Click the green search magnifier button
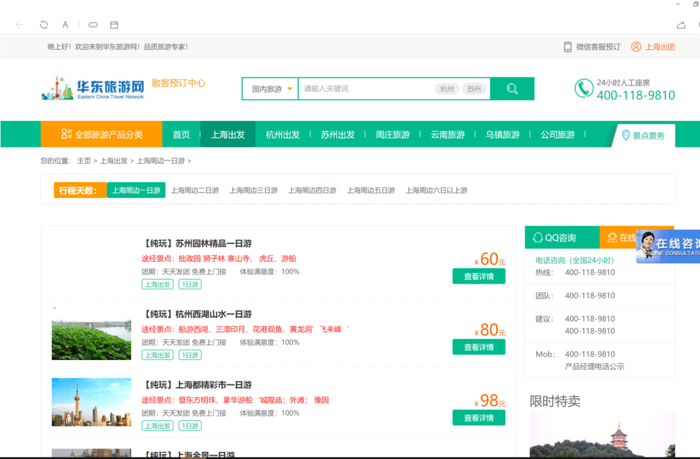Image resolution: width=700 pixels, height=459 pixels. click(512, 89)
